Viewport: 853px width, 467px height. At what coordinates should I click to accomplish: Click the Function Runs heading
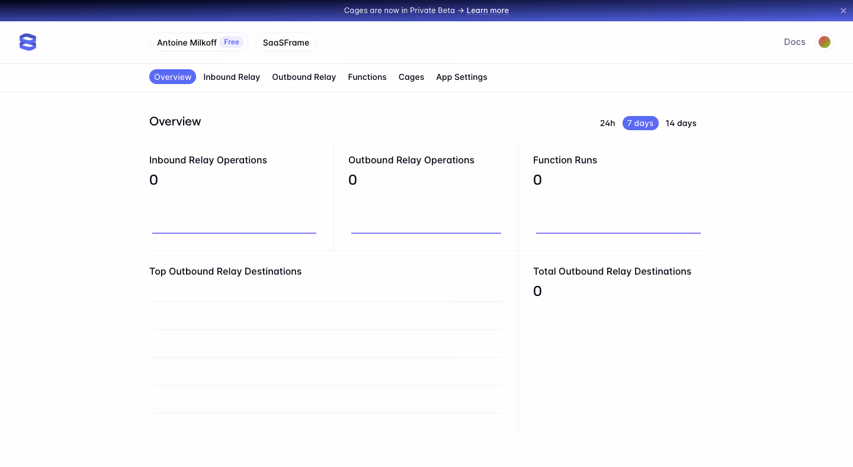point(565,160)
